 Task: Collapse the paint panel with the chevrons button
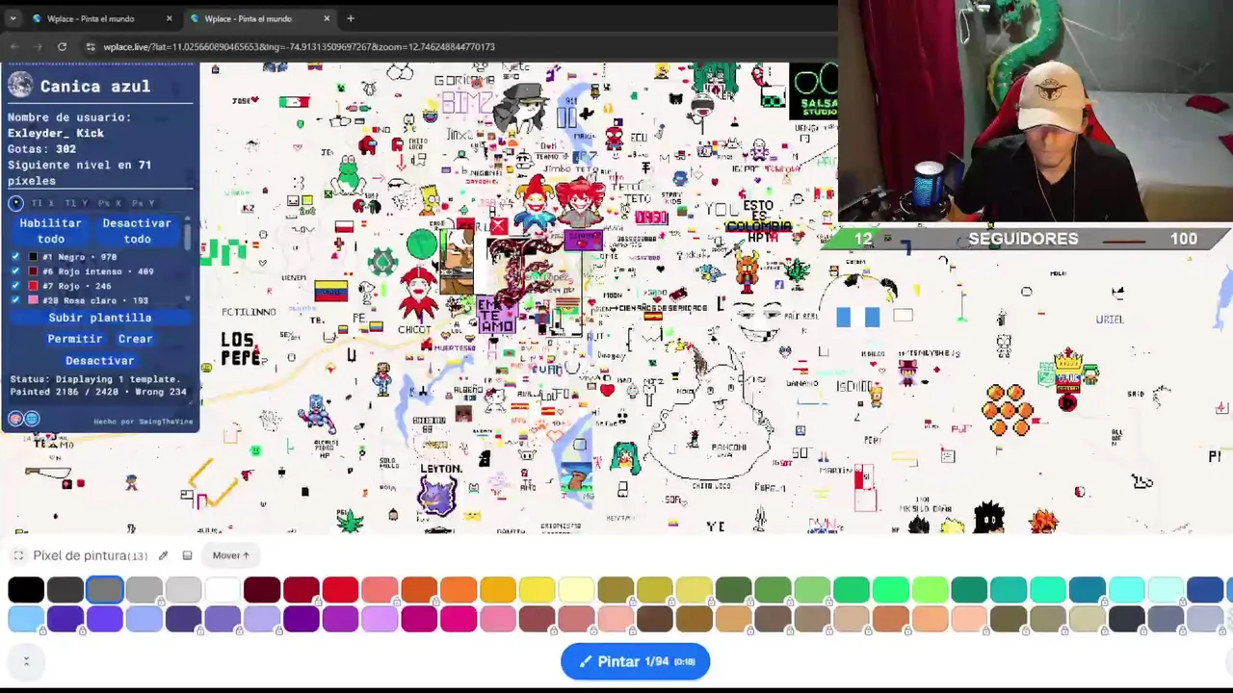click(26, 661)
